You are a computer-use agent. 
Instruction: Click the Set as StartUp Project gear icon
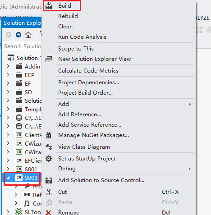click(49, 159)
